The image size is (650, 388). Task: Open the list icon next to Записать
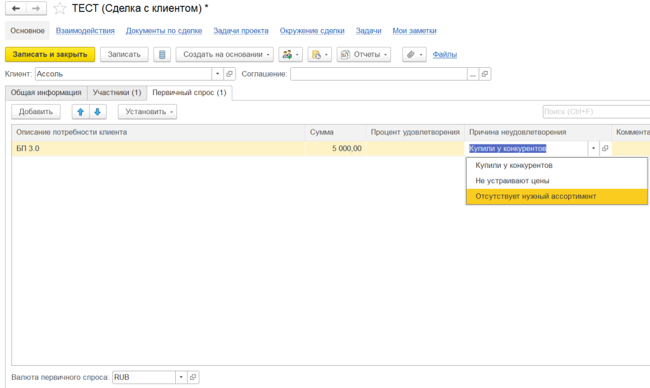click(162, 55)
